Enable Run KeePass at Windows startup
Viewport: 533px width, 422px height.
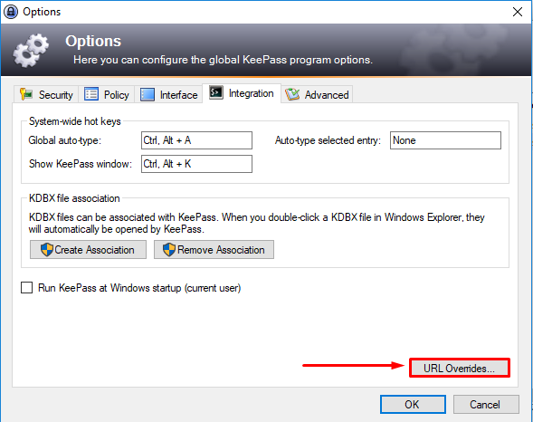pos(26,288)
